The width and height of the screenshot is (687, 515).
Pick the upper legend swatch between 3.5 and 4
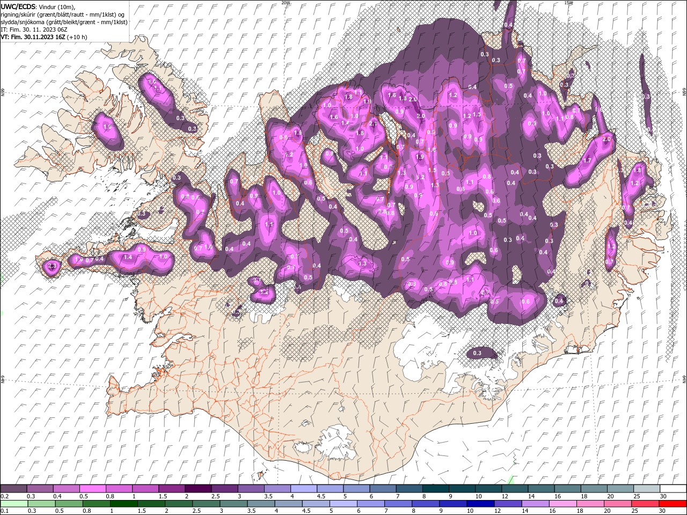point(277,489)
